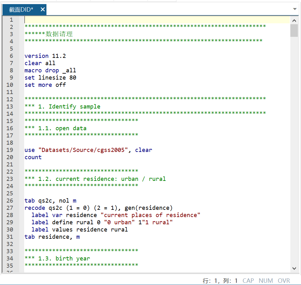Click the vertical scrollbar thumb

294,31
